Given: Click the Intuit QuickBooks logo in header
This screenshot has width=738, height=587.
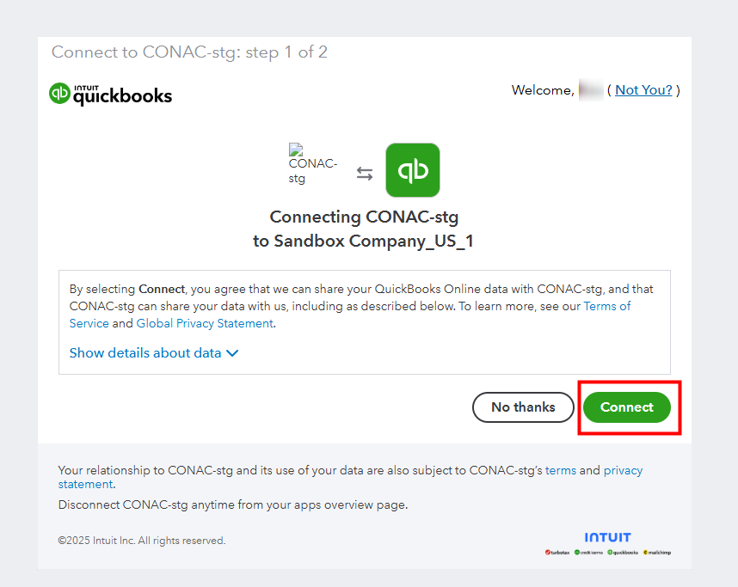Looking at the screenshot, I should pyautogui.click(x=110, y=94).
